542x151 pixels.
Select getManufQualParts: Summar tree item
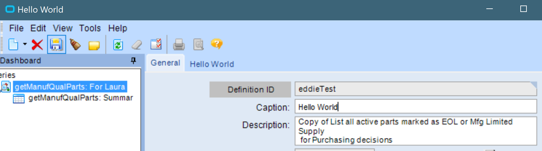click(81, 98)
